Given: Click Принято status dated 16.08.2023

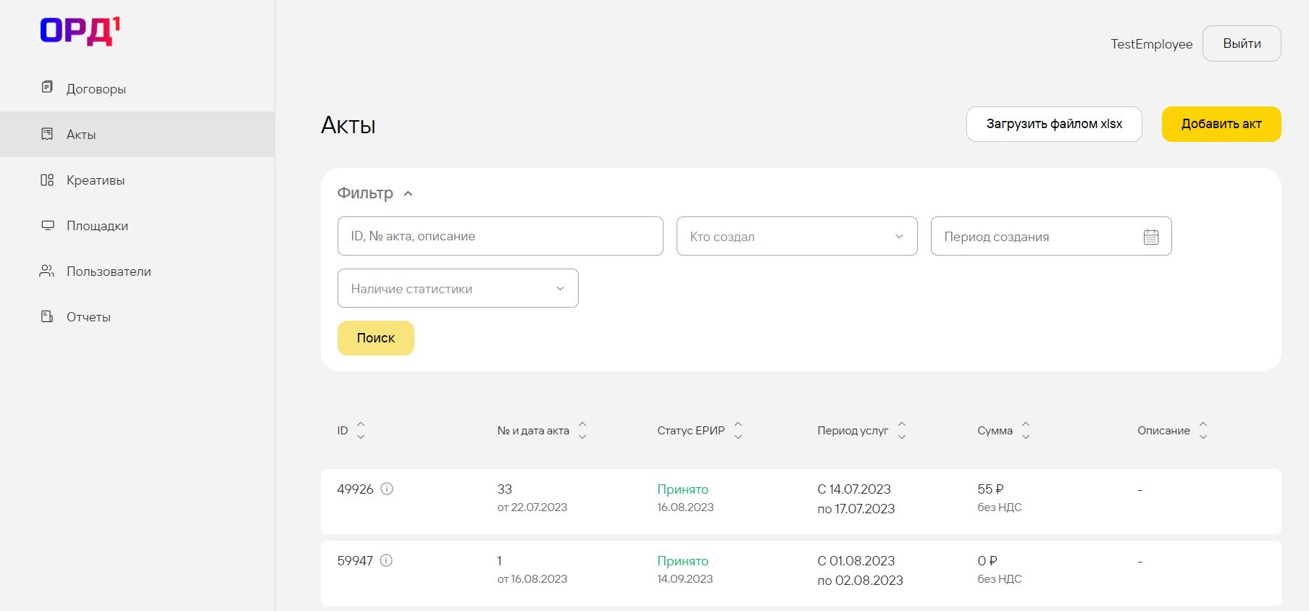Looking at the screenshot, I should (683, 489).
